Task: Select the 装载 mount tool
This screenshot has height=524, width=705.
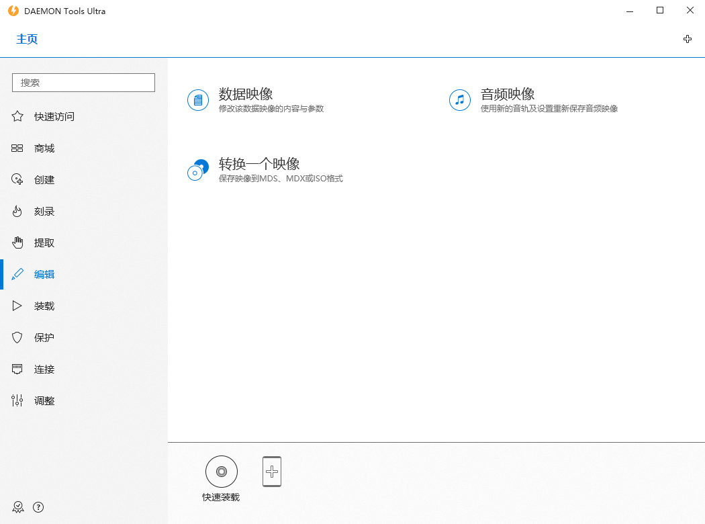Action: (44, 306)
